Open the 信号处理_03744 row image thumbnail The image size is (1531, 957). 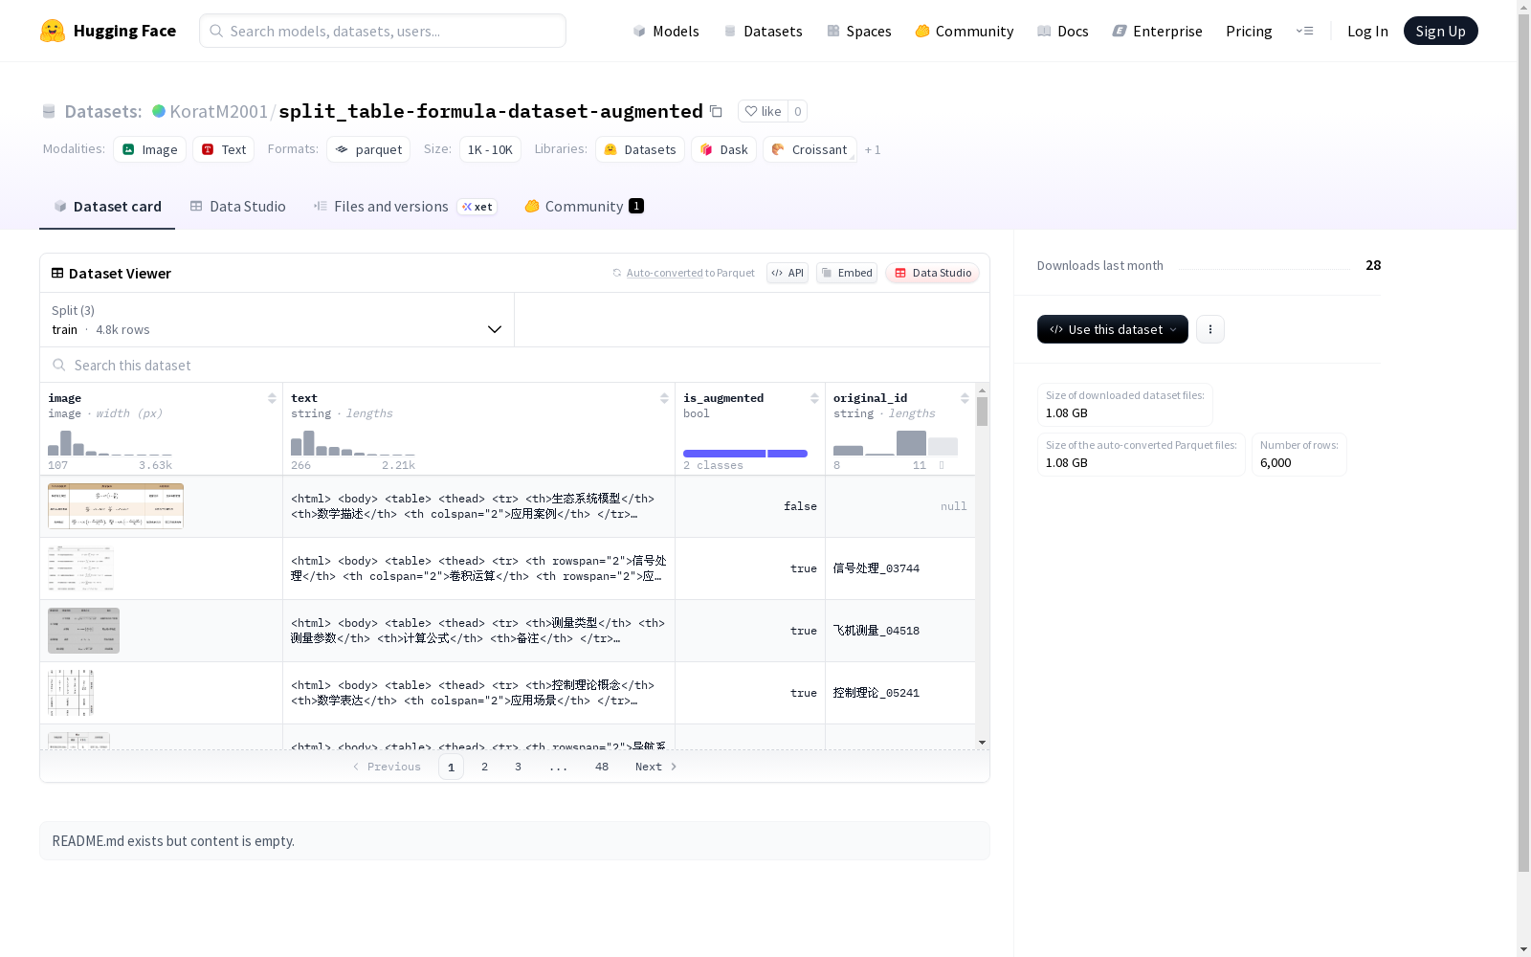pos(81,568)
